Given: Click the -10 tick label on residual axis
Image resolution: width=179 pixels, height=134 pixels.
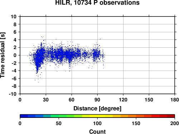Looking at the screenshot, I should point(13,94).
